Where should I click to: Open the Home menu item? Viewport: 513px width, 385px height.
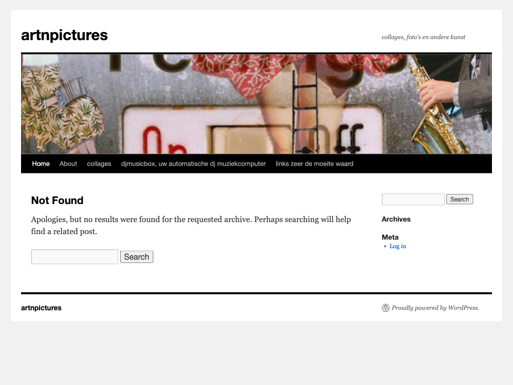point(41,164)
